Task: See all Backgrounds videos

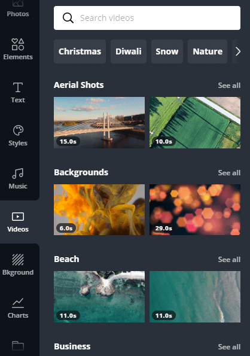Action: click(229, 173)
